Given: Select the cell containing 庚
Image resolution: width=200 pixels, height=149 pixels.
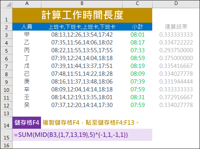Looking at the screenshot, I should point(27,81).
